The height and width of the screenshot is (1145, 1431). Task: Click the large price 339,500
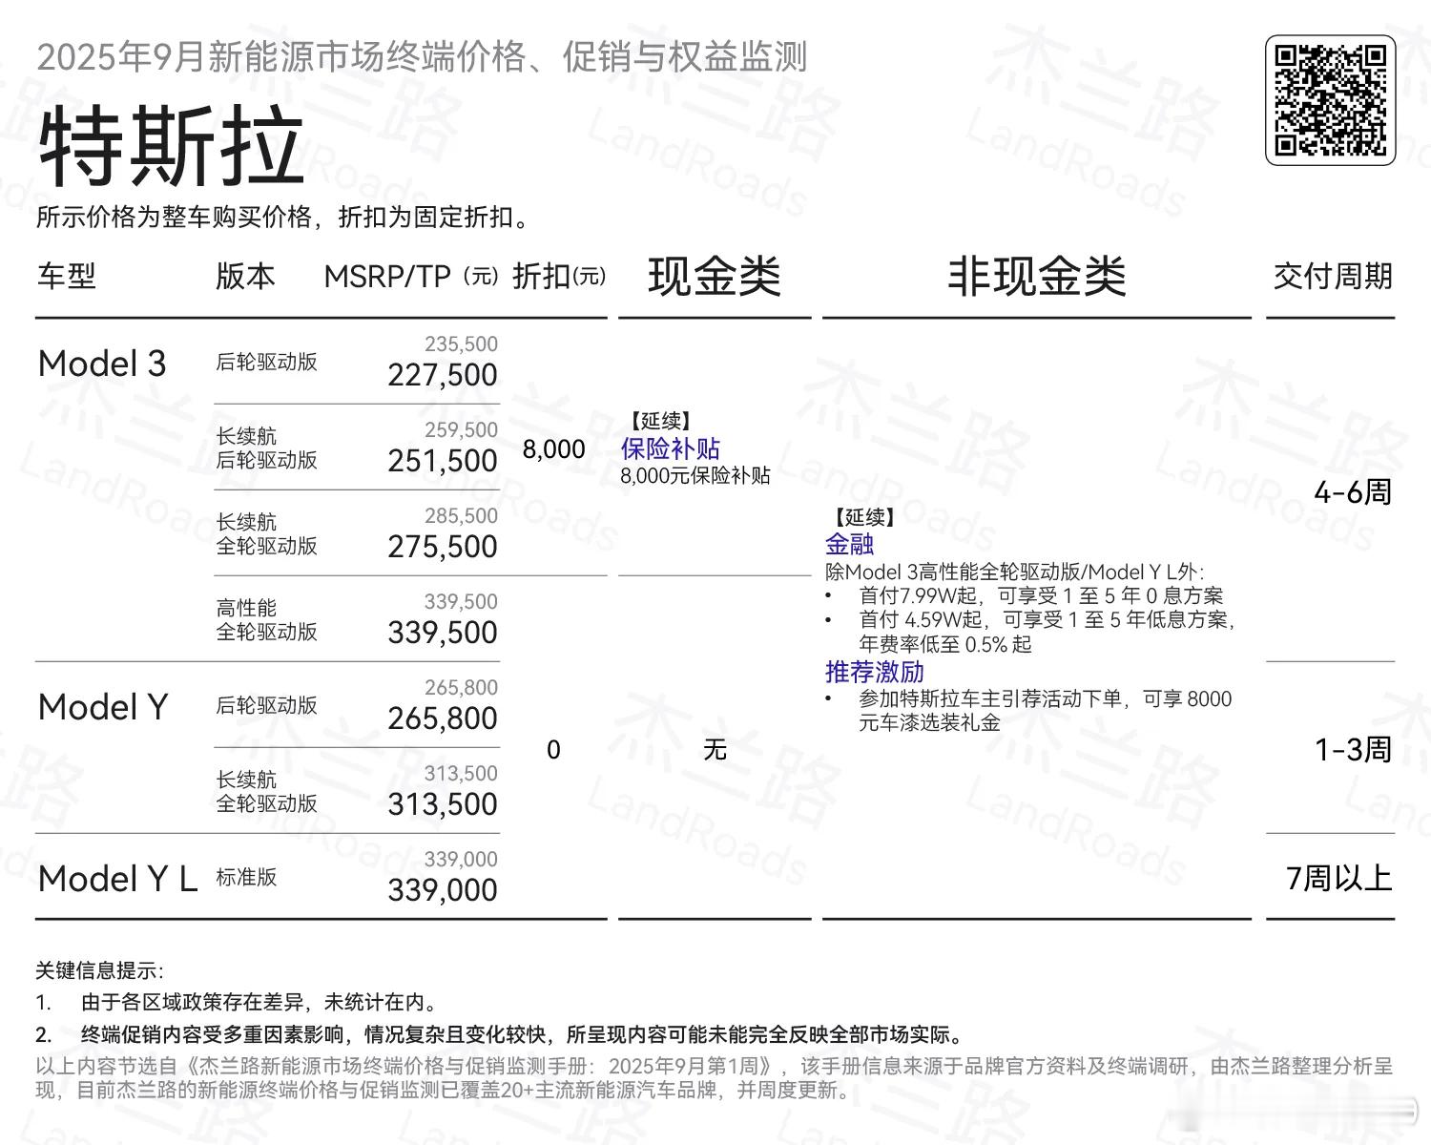point(443,633)
